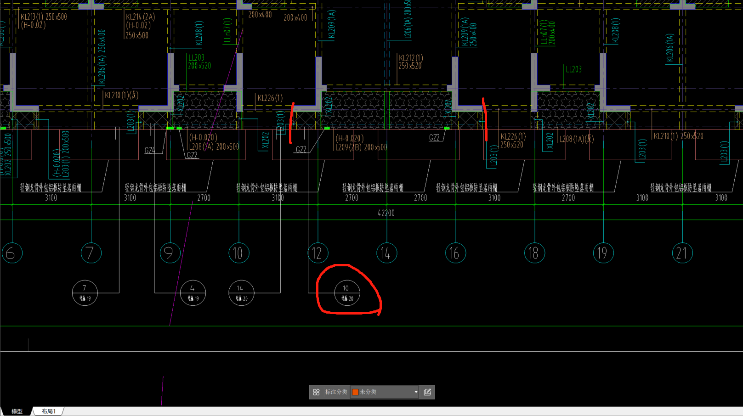Click detail callout 7 结施-19
Viewport: 743px width, 416px height.
[85, 293]
